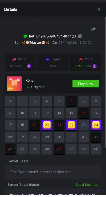The width and height of the screenshot is (106, 197).
Task: Select gold gem tile 24
Action: 96,125
